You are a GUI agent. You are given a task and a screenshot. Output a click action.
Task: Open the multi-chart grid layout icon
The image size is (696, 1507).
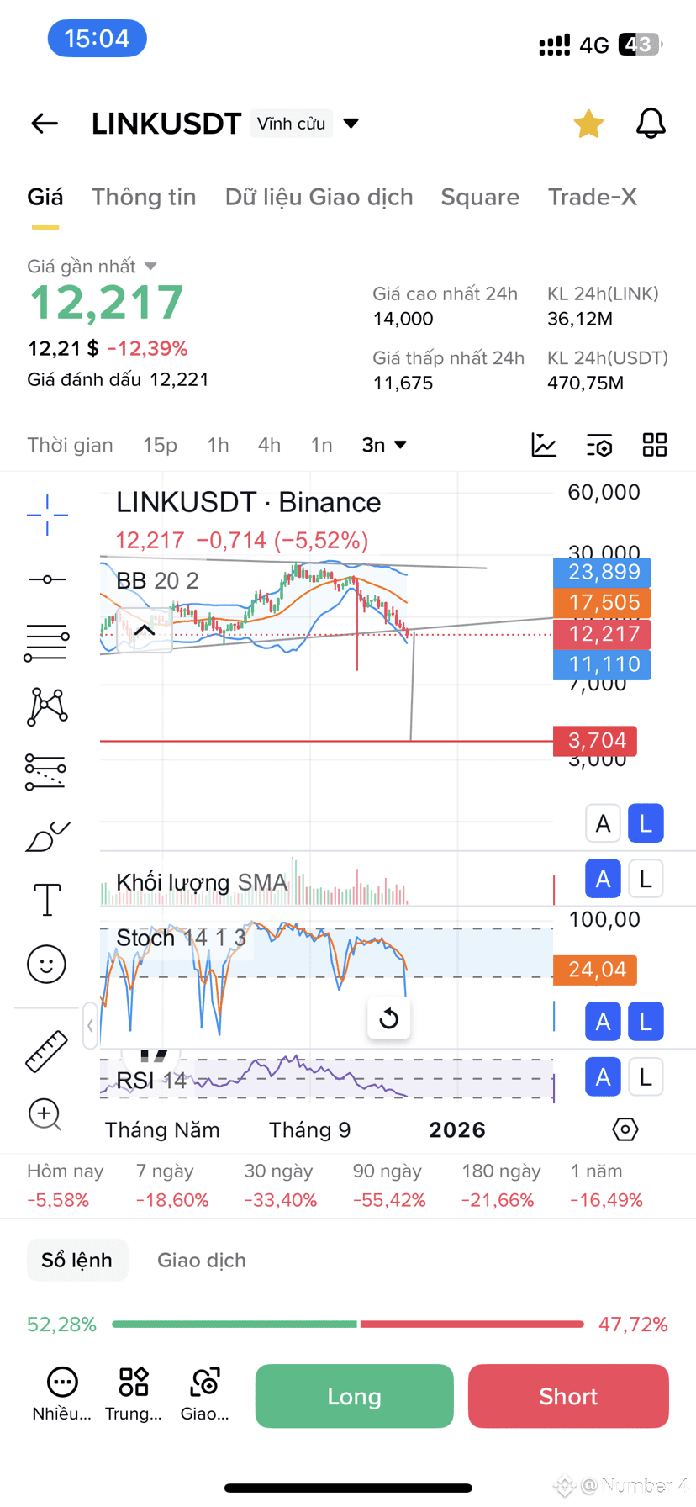[x=655, y=445]
